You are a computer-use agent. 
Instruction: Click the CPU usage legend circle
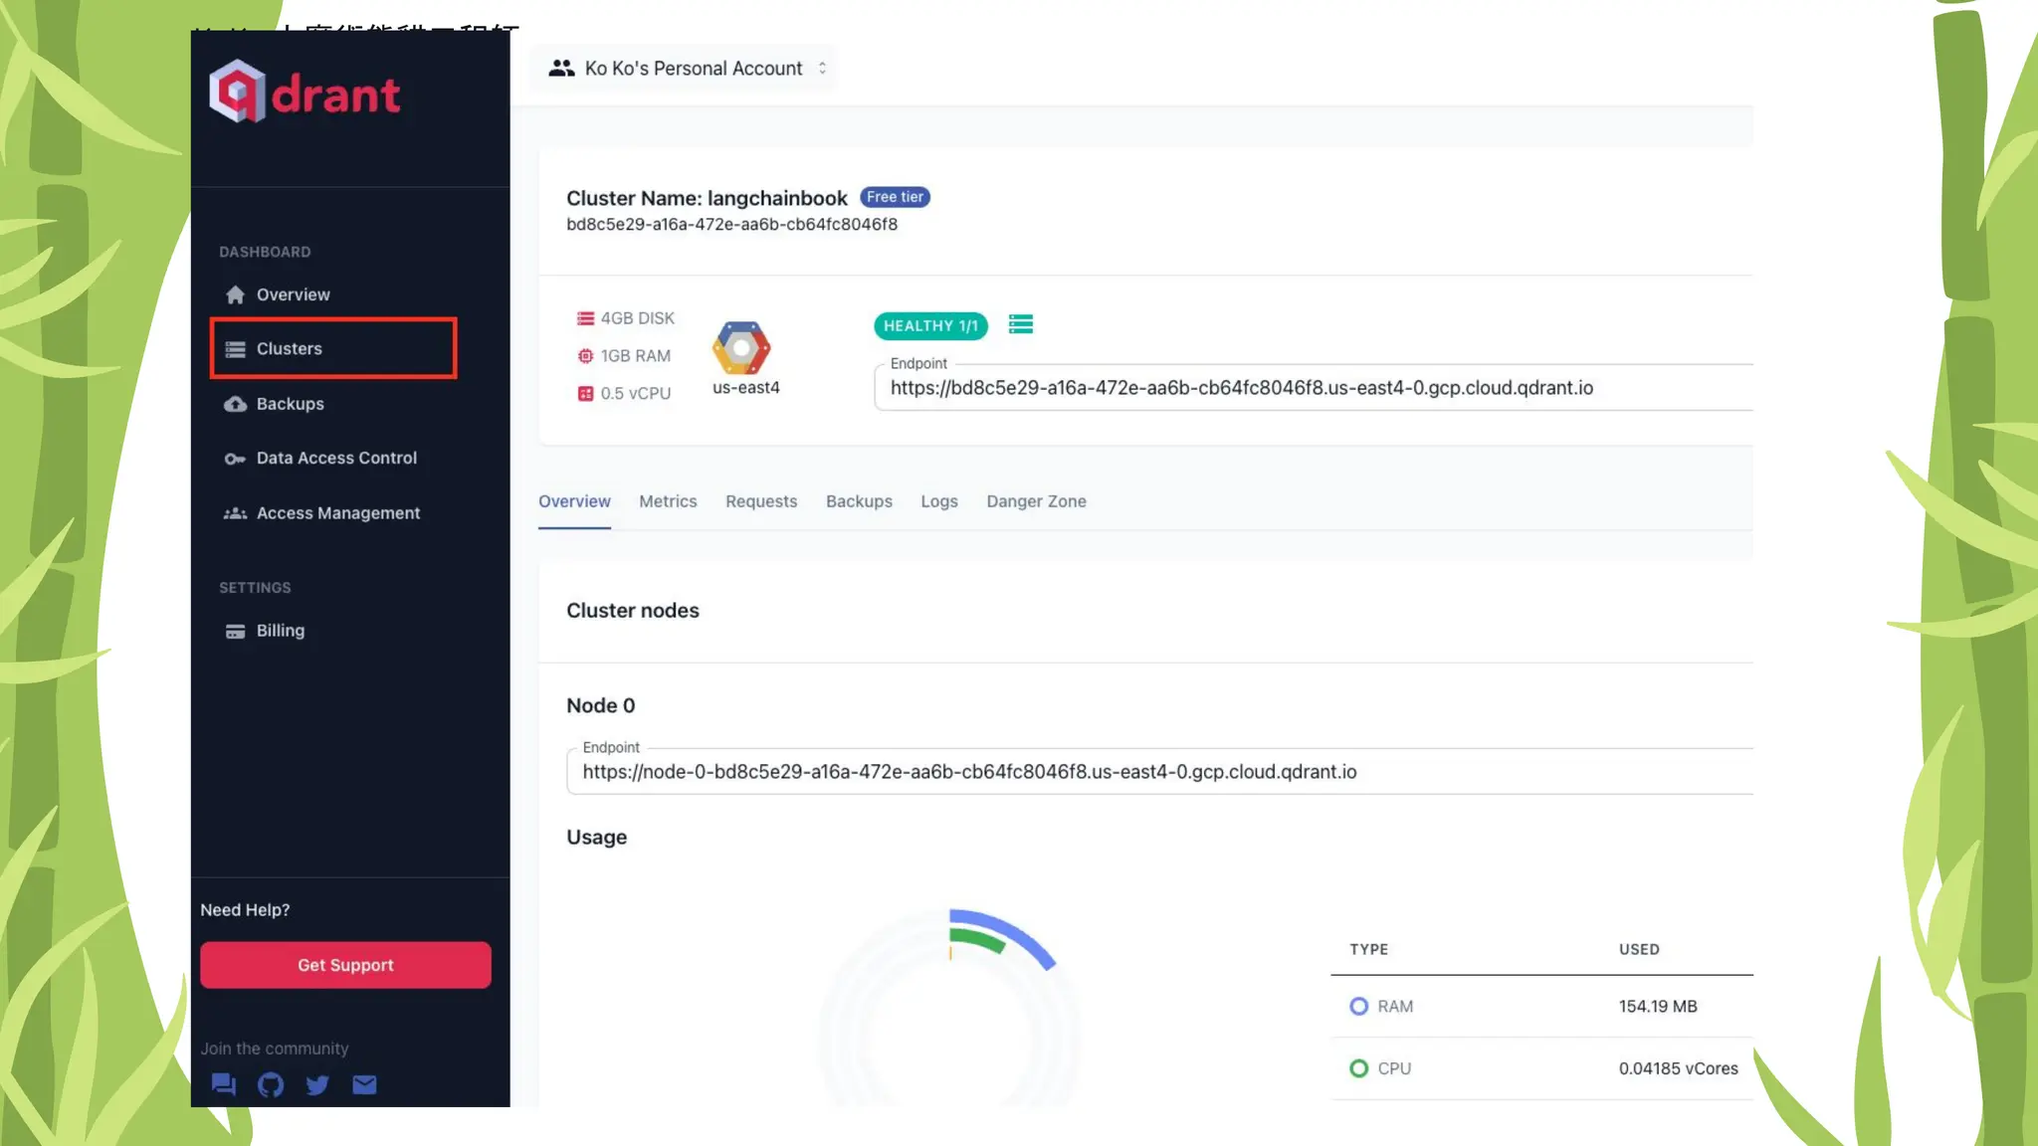click(x=1358, y=1068)
